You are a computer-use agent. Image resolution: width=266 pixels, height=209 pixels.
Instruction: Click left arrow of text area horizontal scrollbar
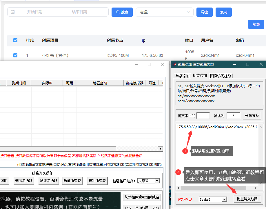point(178,188)
